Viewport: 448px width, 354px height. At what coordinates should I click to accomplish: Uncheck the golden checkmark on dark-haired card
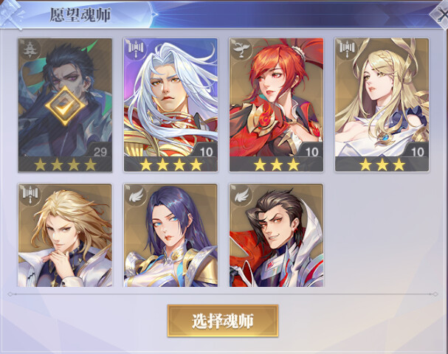tap(65, 106)
